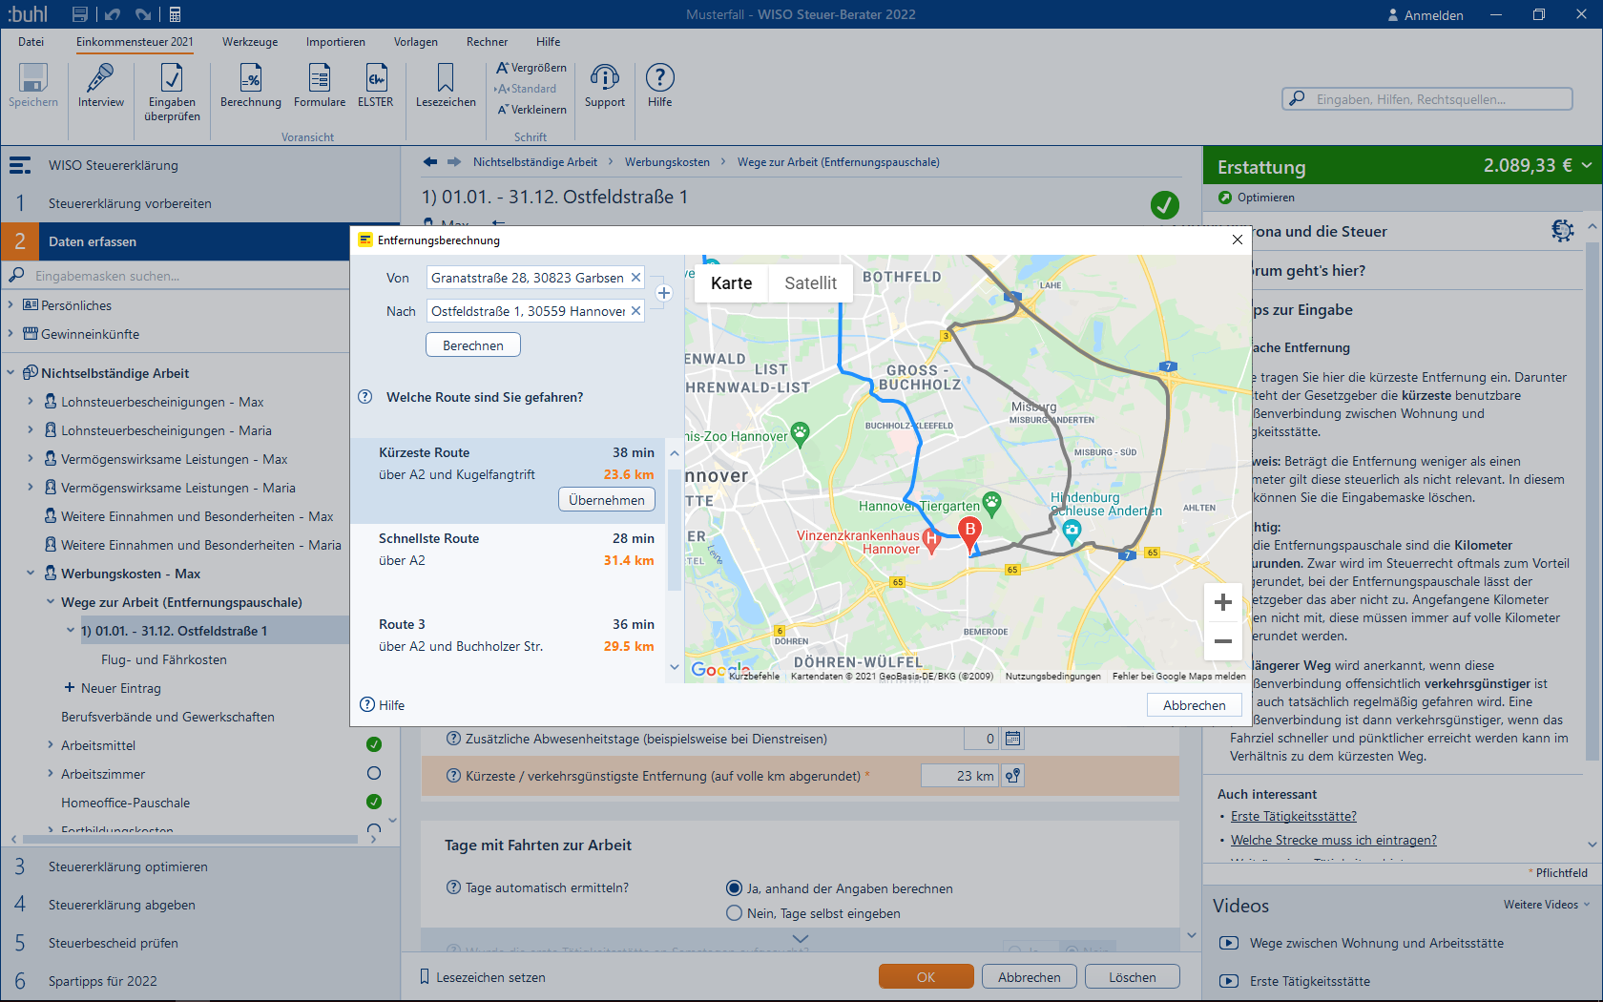Zoom in on the map
Image resolution: width=1603 pixels, height=1002 pixels.
pos(1222,602)
